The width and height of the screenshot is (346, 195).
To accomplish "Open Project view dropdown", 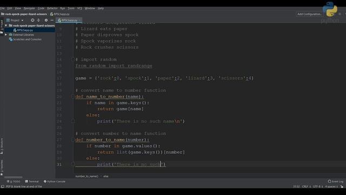I will [15, 20].
